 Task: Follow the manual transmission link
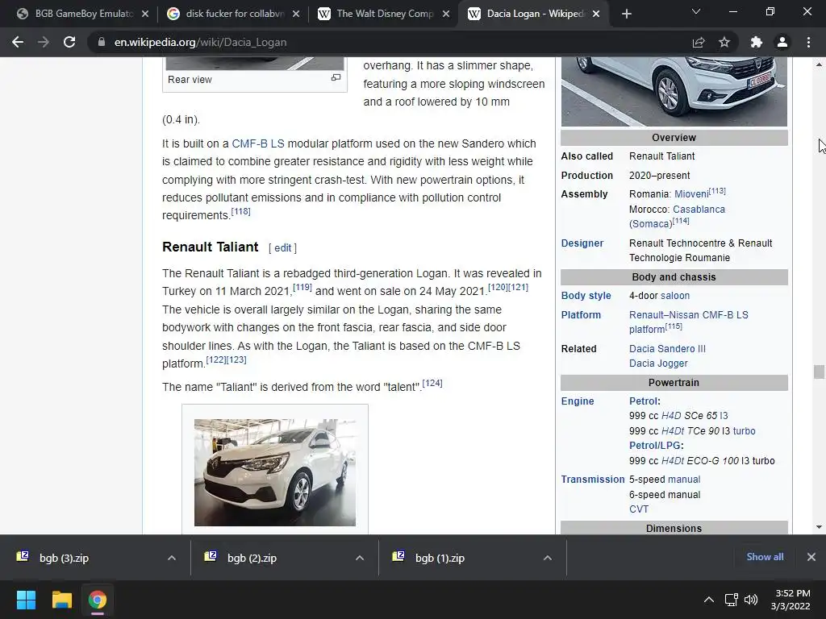point(684,480)
